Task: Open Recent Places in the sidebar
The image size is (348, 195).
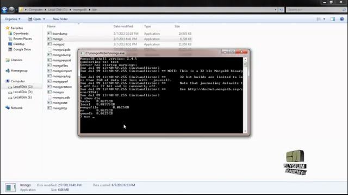Action: click(x=22, y=38)
